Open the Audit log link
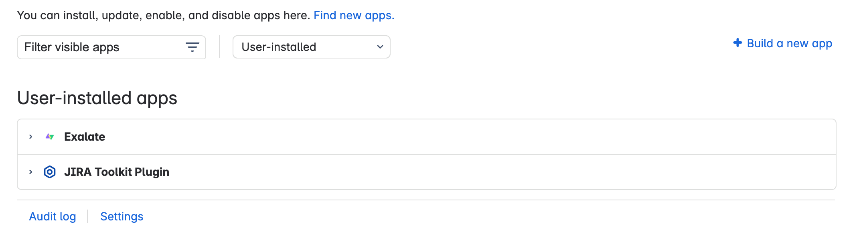Image resolution: width=867 pixels, height=226 pixels. click(x=53, y=216)
